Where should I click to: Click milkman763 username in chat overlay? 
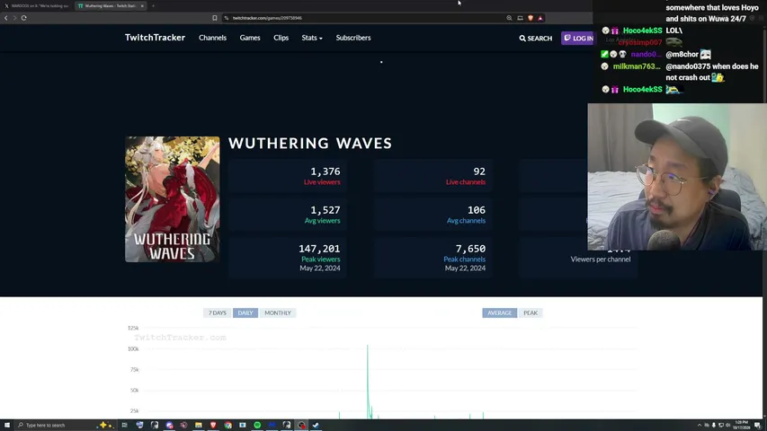pos(637,66)
